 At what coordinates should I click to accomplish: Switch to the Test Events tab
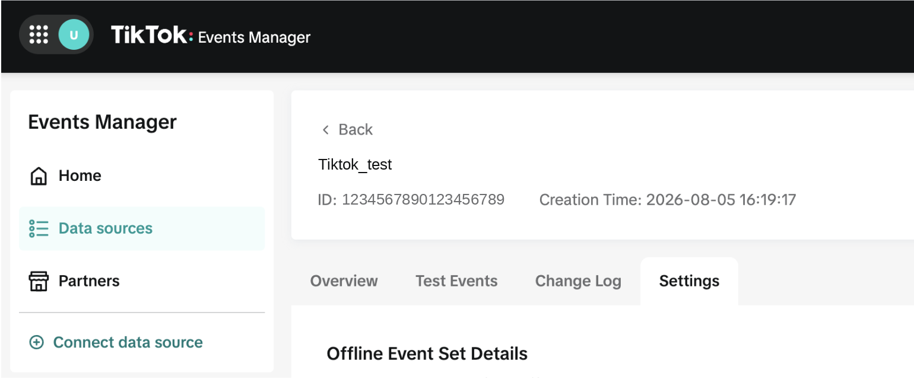456,281
